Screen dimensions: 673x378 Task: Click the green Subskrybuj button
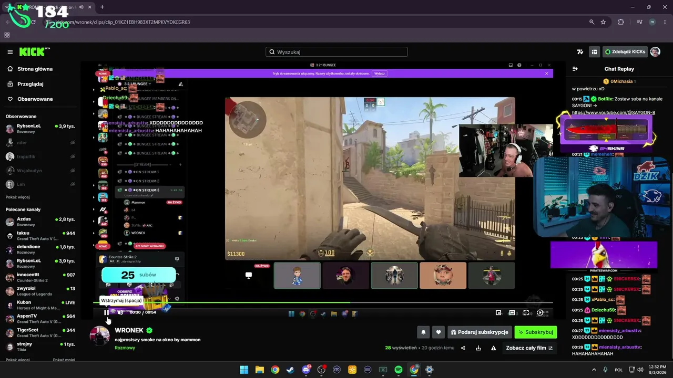click(x=536, y=332)
